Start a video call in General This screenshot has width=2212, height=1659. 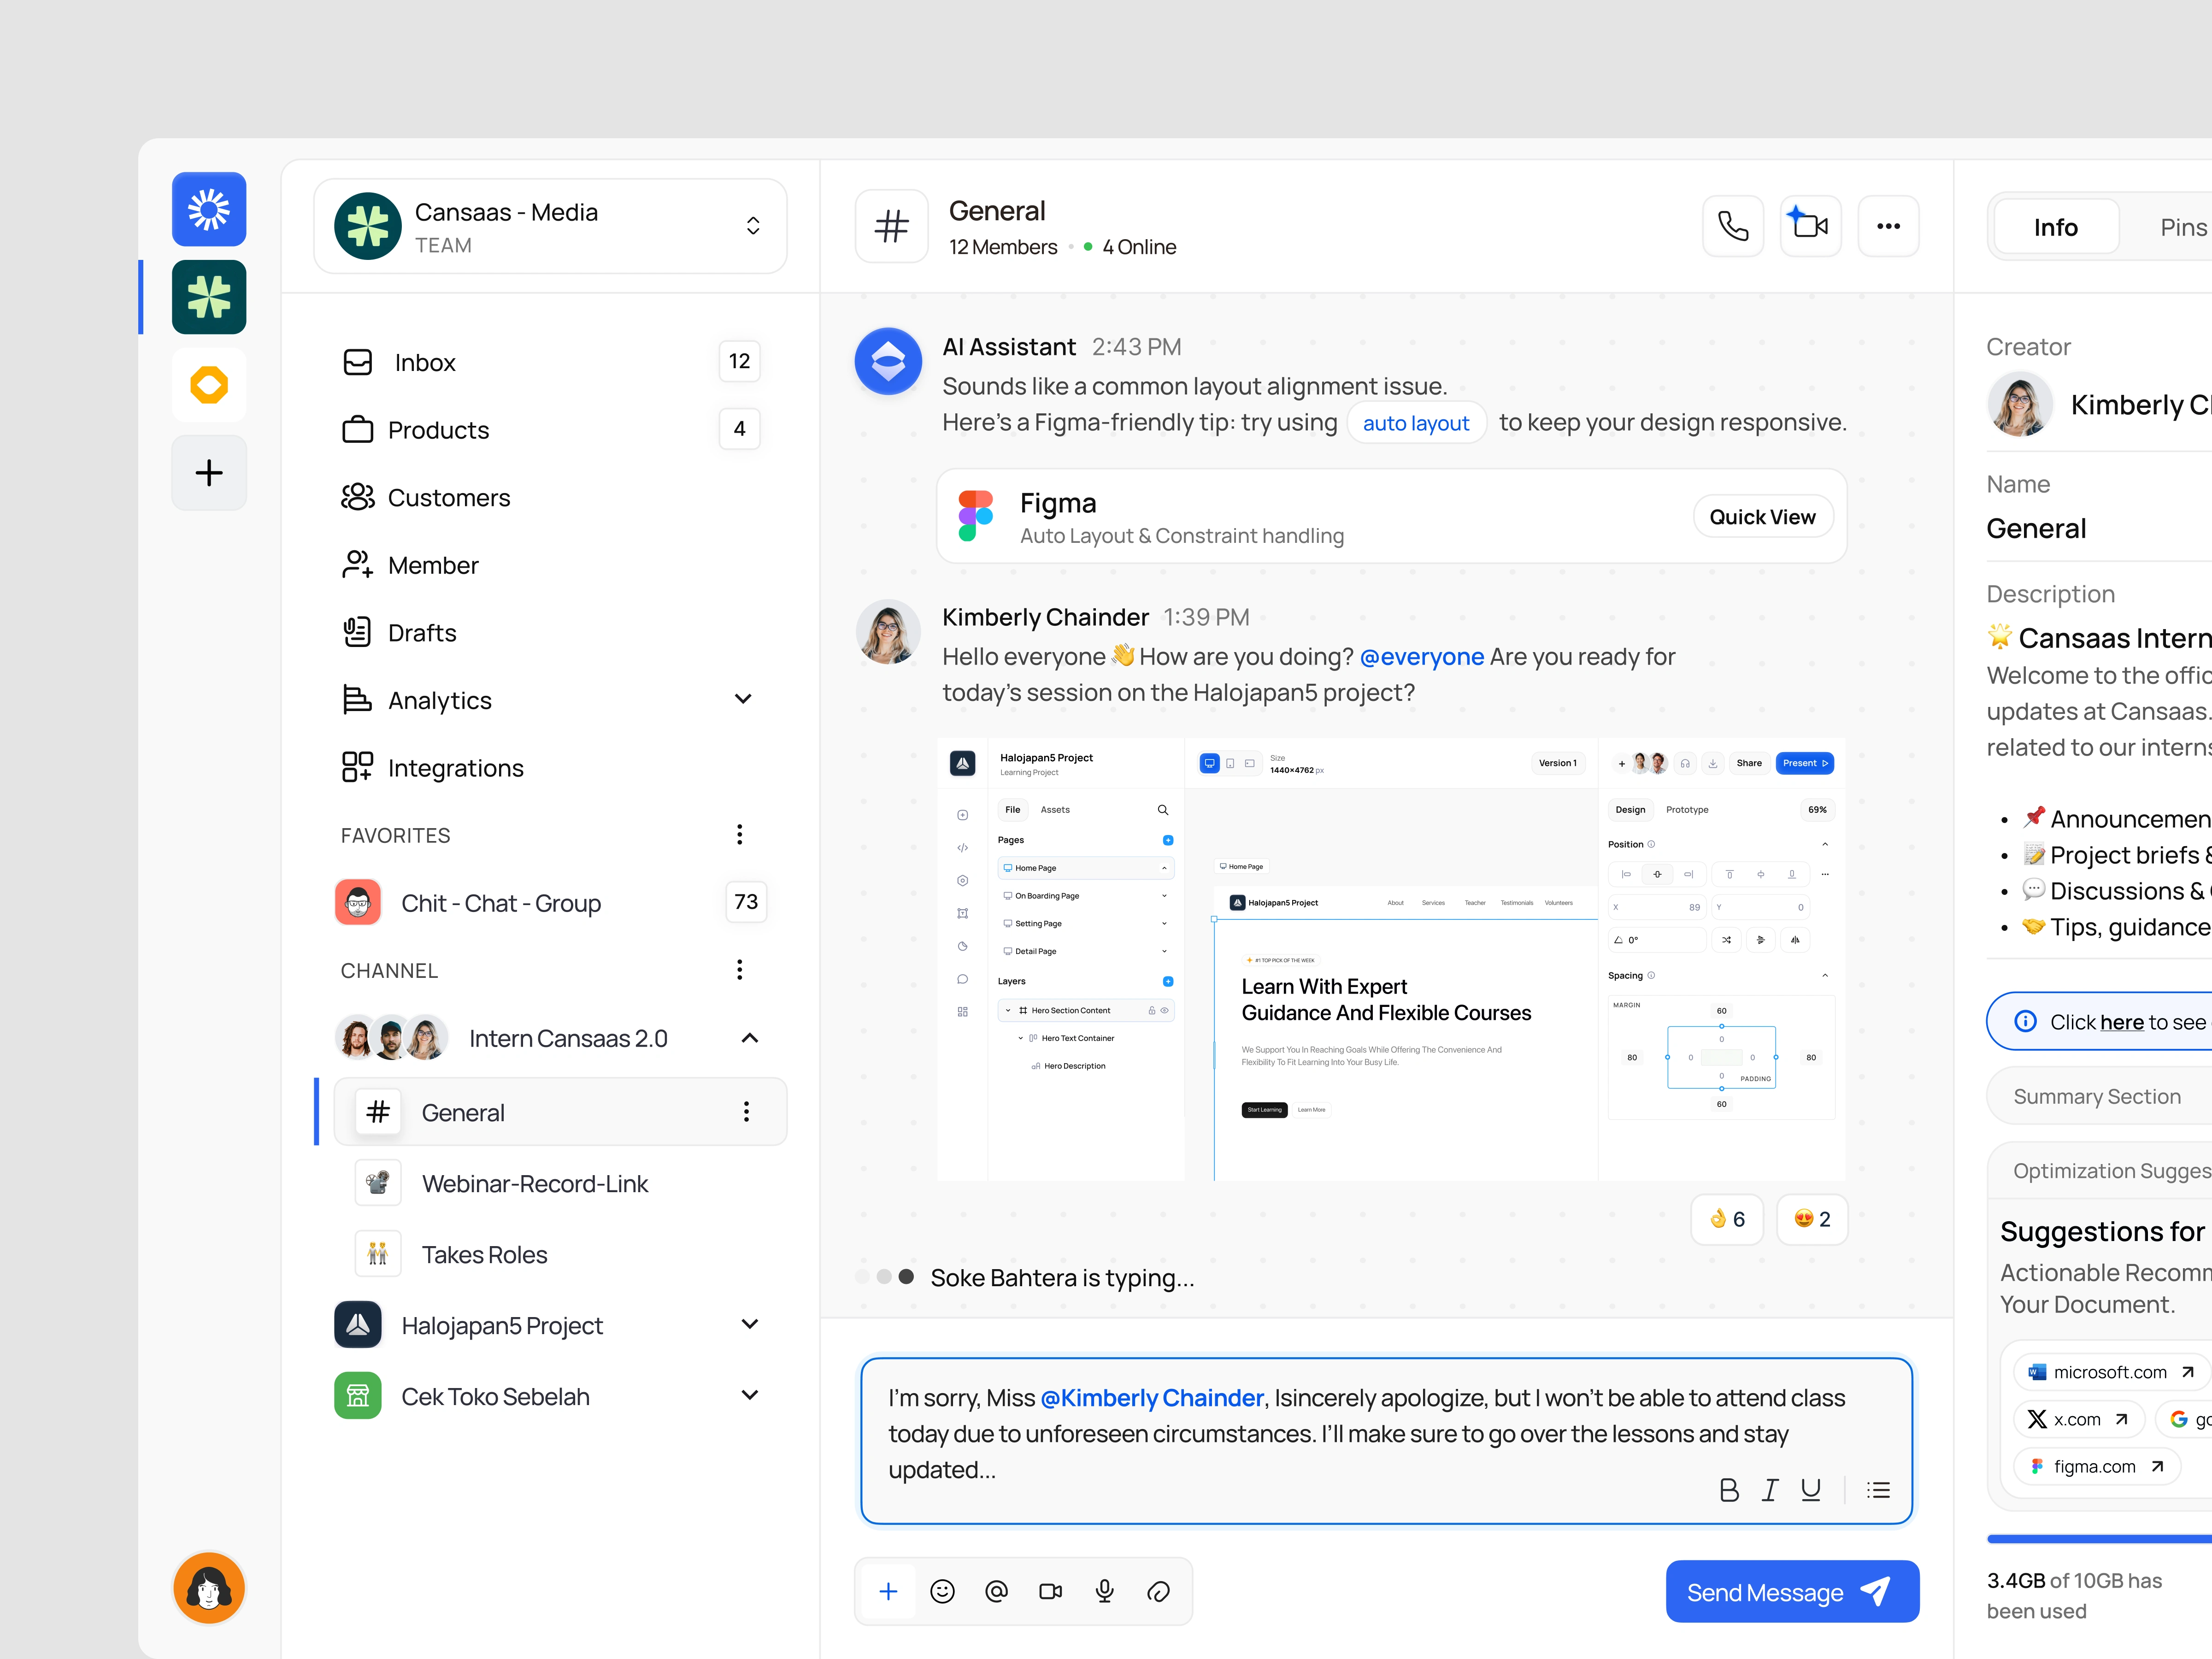point(1810,226)
